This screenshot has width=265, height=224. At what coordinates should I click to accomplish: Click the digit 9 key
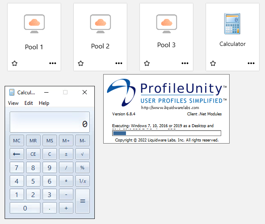(50, 168)
